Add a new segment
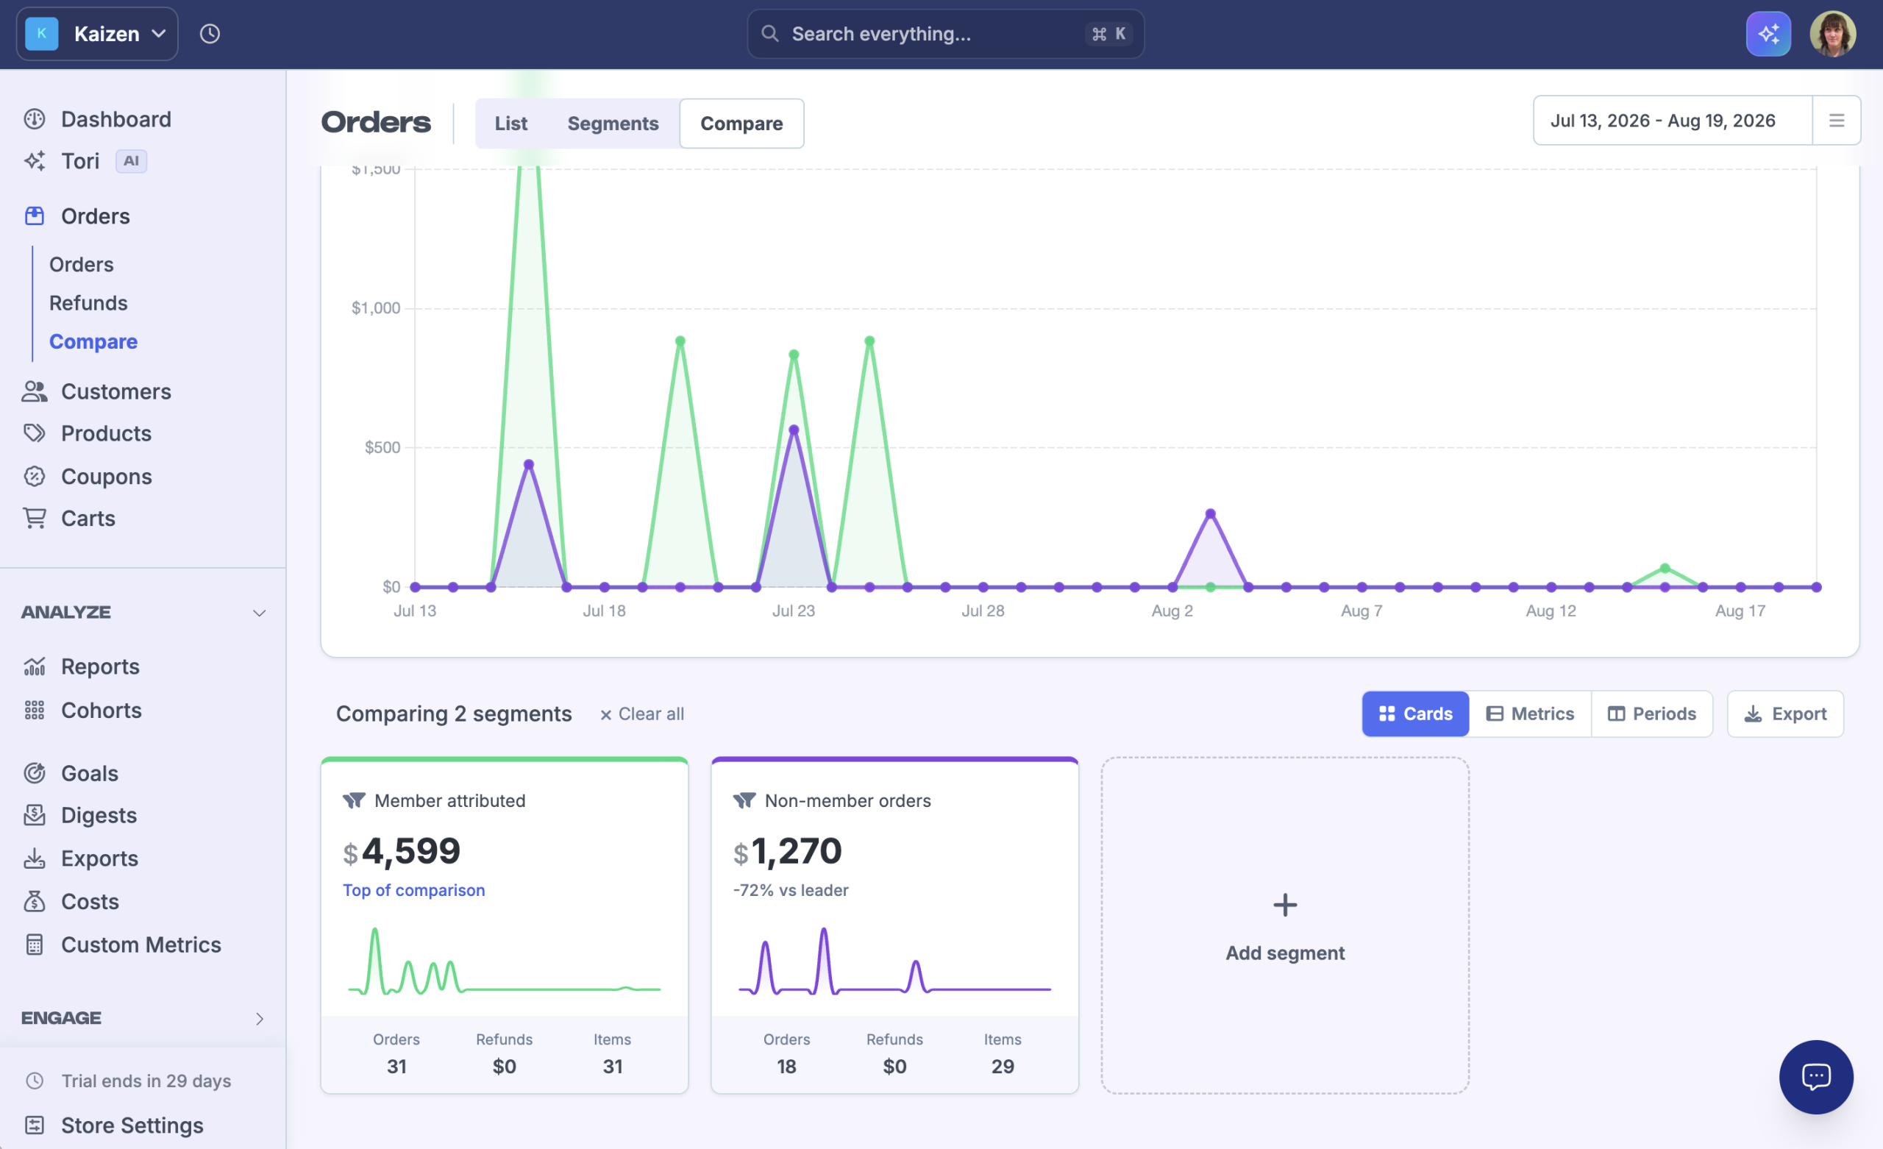This screenshot has height=1149, width=1883. tap(1284, 925)
